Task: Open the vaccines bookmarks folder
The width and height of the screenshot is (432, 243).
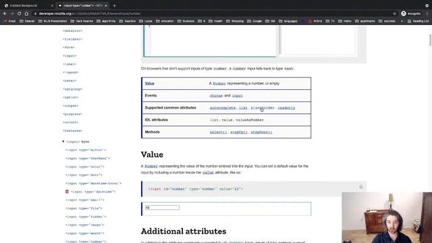Action: 387,21
